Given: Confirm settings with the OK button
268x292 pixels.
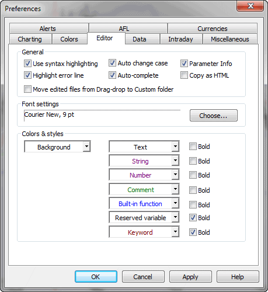Looking at the screenshot, I should 96,276.
